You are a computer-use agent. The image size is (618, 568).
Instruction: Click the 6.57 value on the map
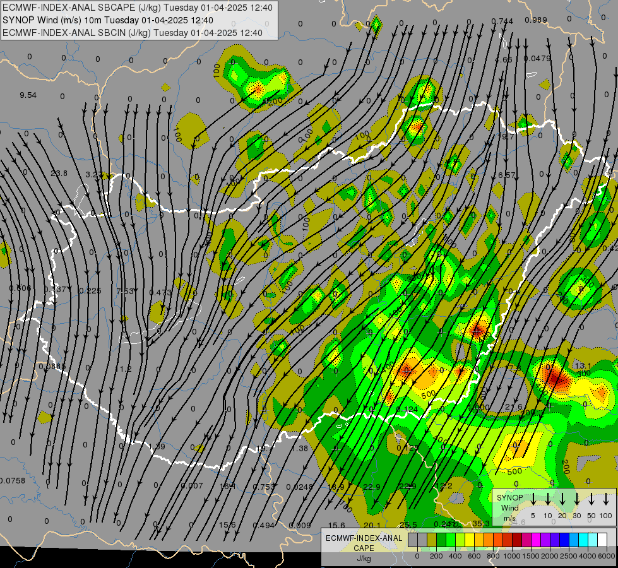(506, 175)
